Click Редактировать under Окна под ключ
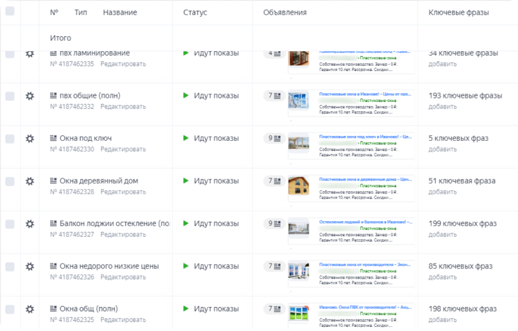Image resolution: width=518 pixels, height=331 pixels. (123, 149)
